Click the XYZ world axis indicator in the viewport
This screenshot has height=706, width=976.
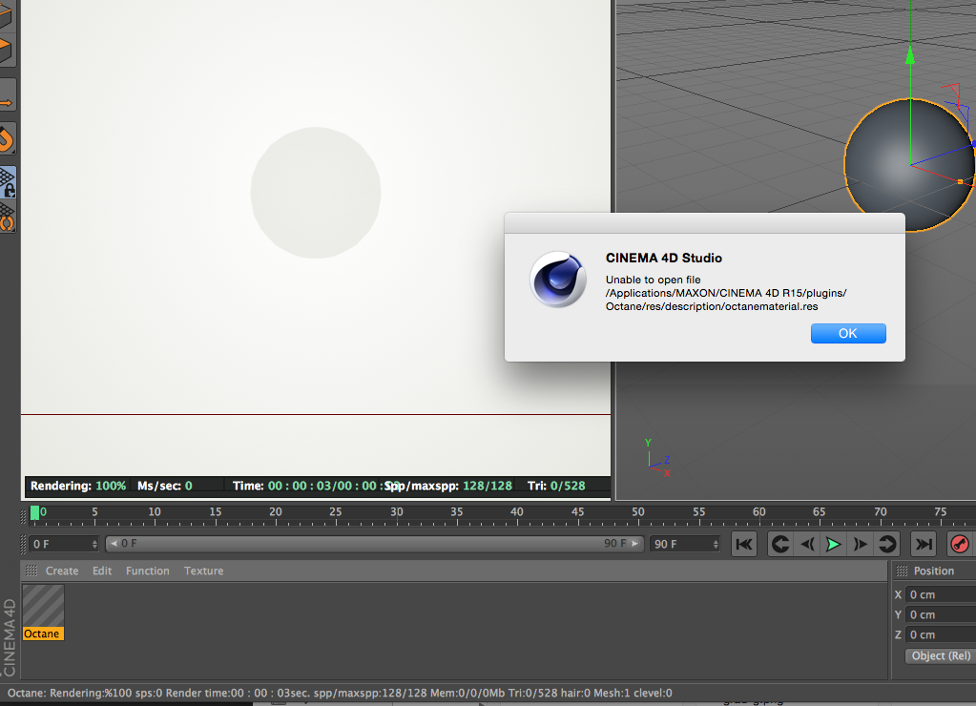656,458
